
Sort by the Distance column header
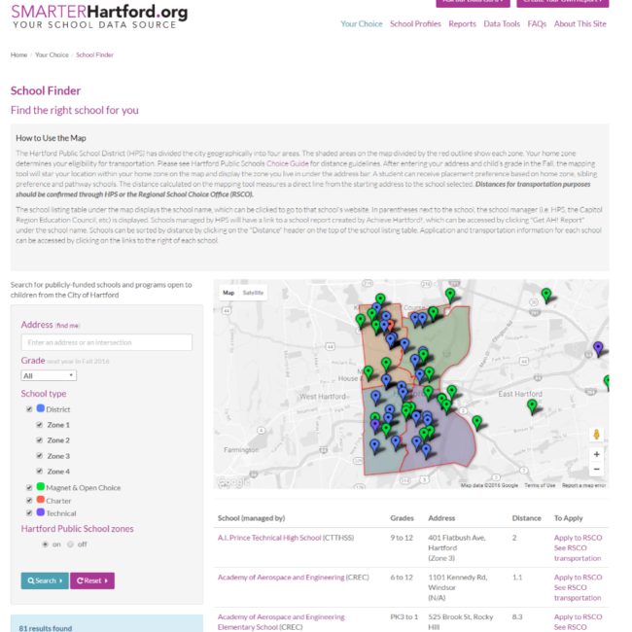click(x=526, y=518)
